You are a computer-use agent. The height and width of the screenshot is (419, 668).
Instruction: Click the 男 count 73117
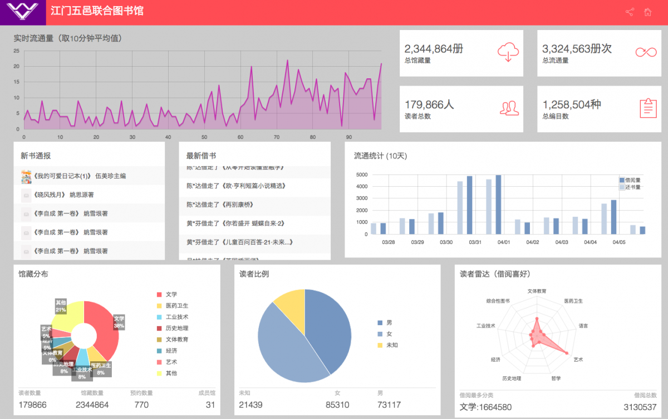point(389,405)
